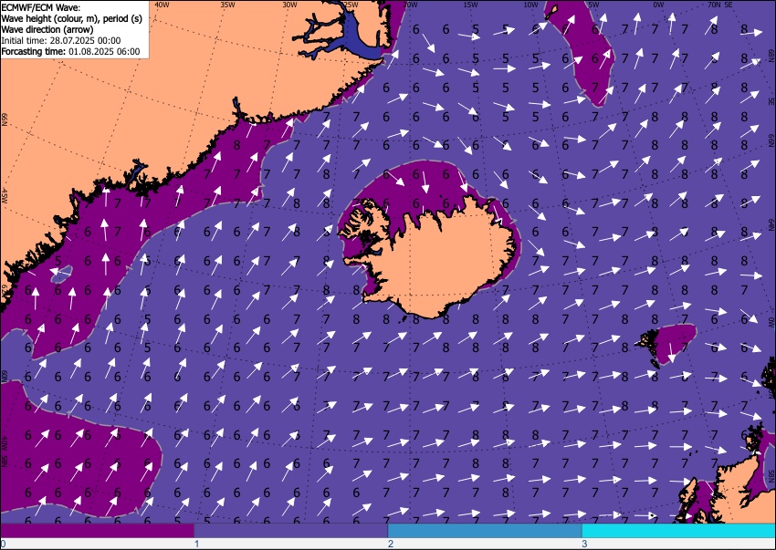The image size is (776, 550).
Task: Click 'Forcasting time: 01.08.2025 06:00' text
Action: (x=71, y=51)
